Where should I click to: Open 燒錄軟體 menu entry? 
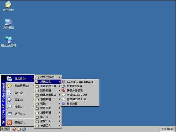(48, 112)
